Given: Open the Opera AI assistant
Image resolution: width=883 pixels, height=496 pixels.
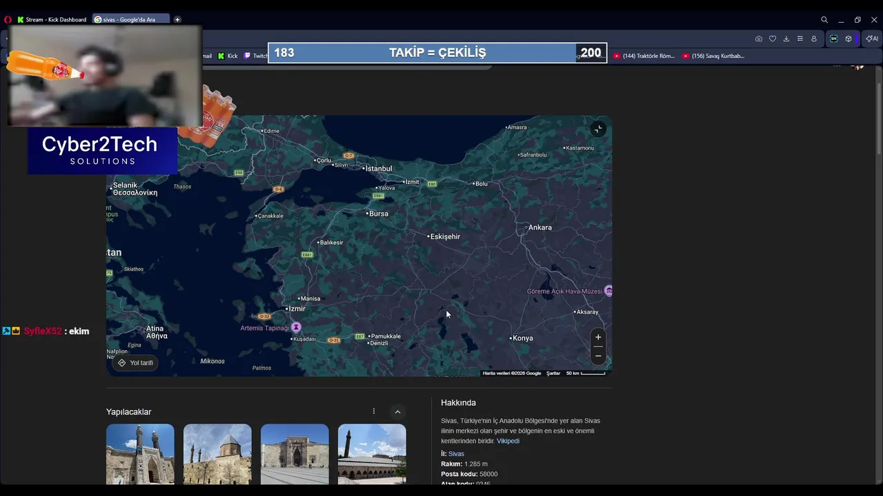Looking at the screenshot, I should pyautogui.click(x=871, y=39).
